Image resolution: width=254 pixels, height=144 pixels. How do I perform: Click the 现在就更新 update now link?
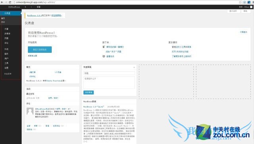[x=56, y=15]
